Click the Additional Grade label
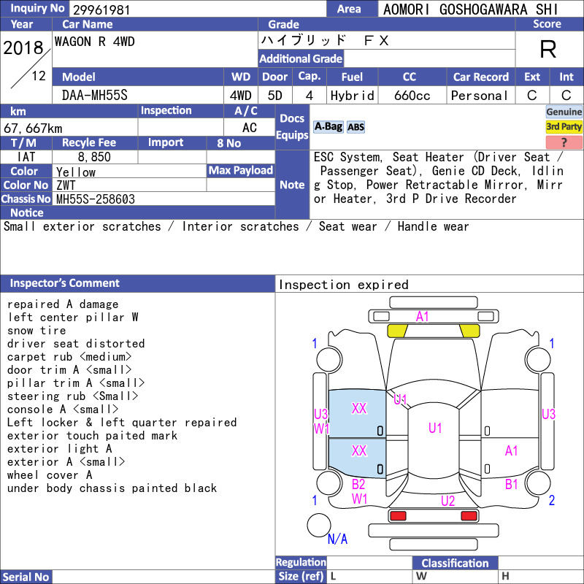The image size is (584, 584). 301,58
